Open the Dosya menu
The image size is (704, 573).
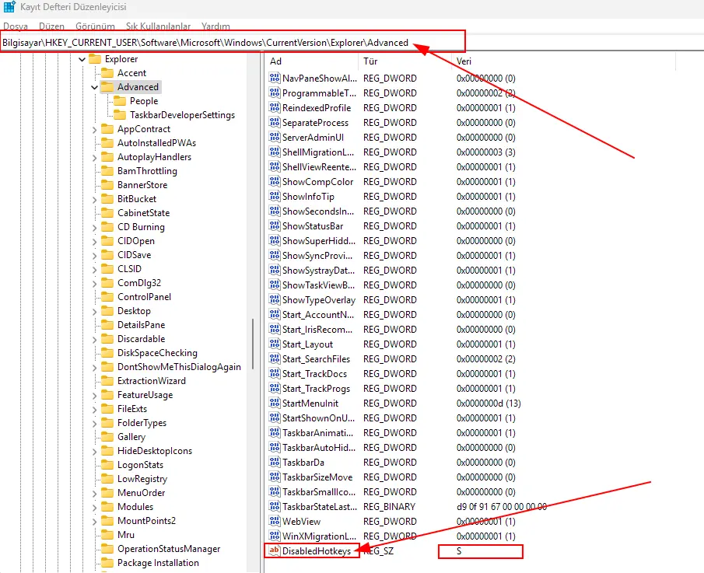[x=16, y=26]
